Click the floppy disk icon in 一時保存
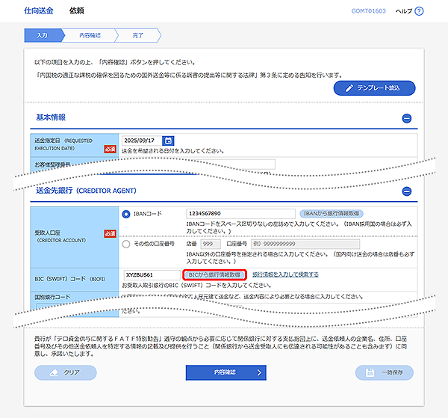The width and height of the screenshot is (448, 418). [370, 372]
